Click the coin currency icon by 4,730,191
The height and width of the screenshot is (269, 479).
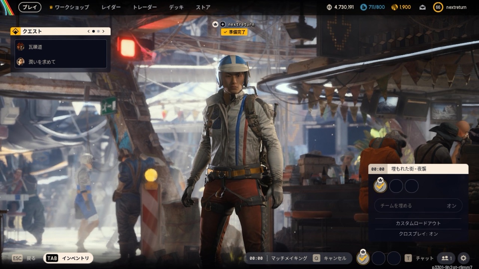pyautogui.click(x=329, y=7)
